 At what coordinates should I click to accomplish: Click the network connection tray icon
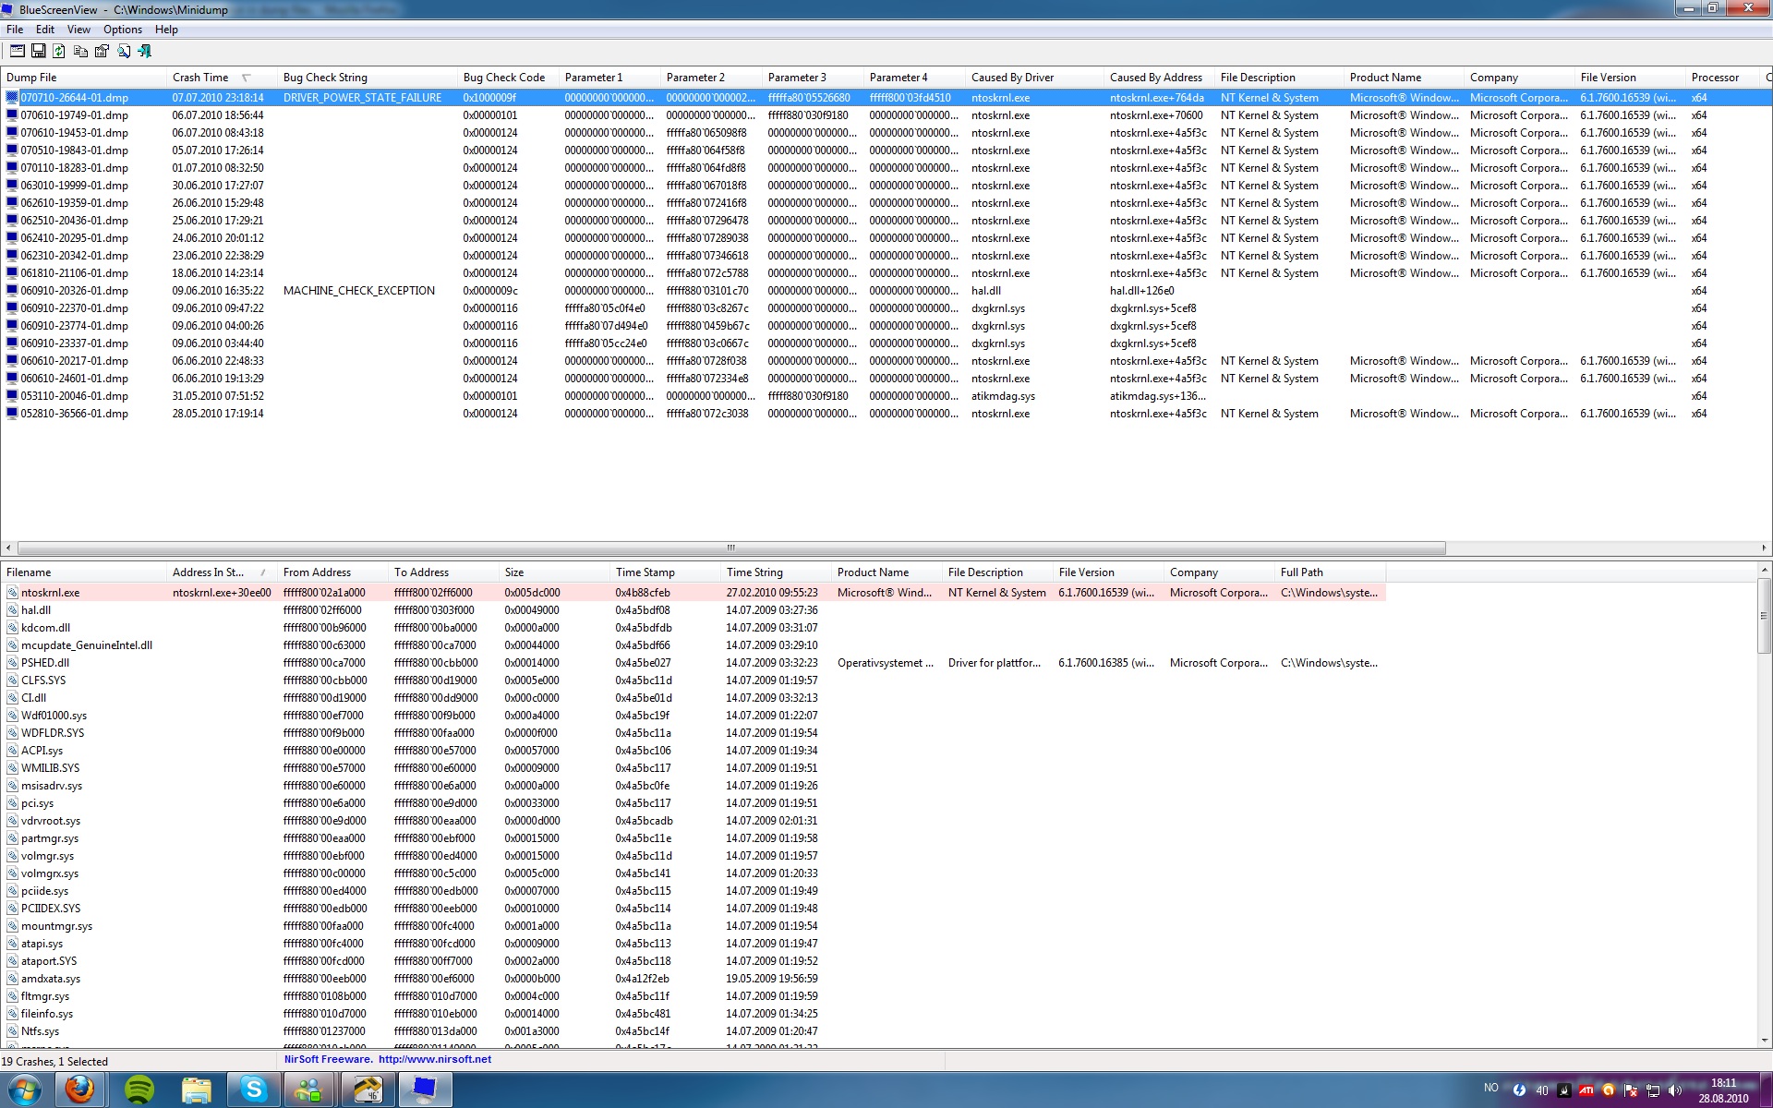(1653, 1090)
